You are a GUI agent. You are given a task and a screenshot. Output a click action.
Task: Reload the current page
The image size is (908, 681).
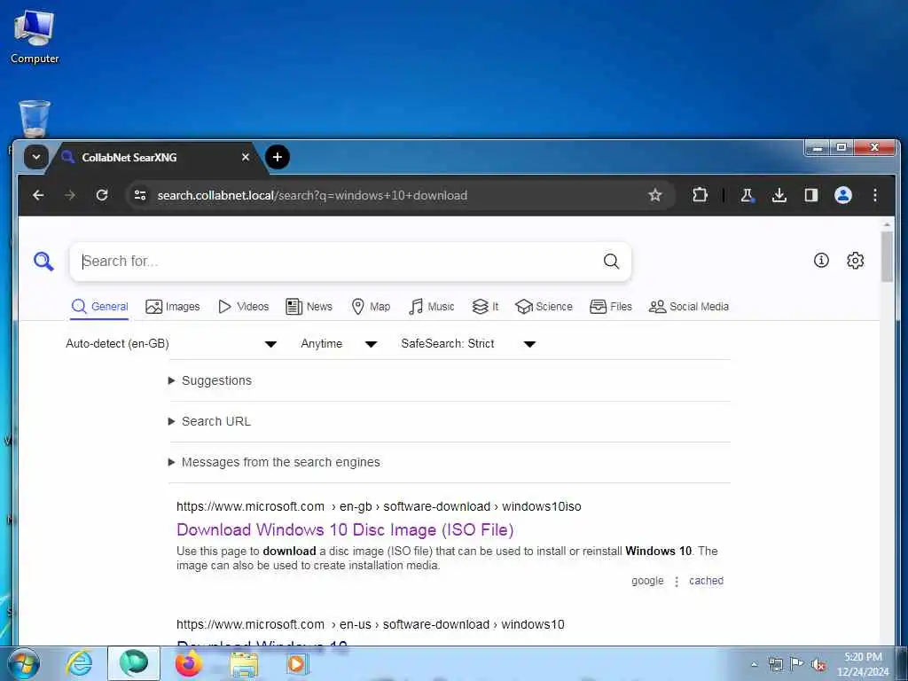click(102, 195)
